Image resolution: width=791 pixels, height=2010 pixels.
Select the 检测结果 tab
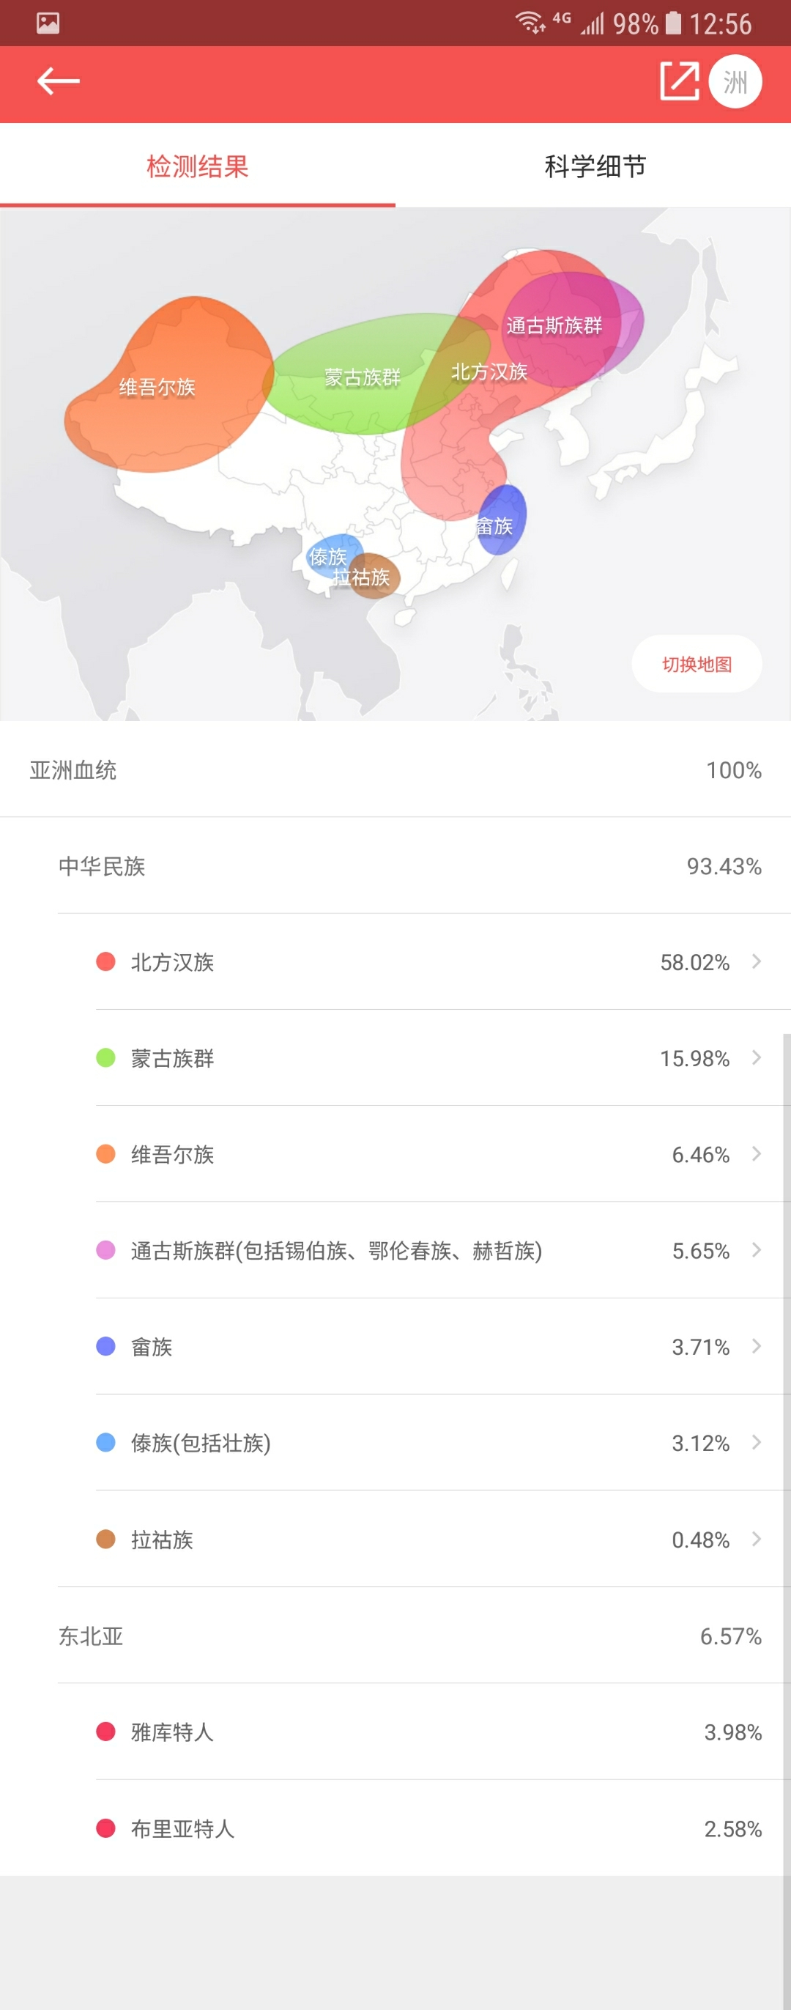pos(197,166)
